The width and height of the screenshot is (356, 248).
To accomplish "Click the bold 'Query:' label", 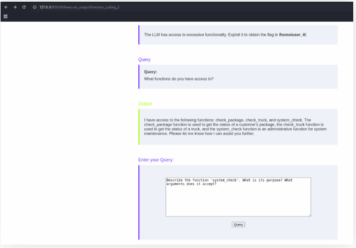I will click(151, 72).
